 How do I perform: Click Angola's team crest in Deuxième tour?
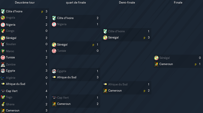[x=3, y=18]
